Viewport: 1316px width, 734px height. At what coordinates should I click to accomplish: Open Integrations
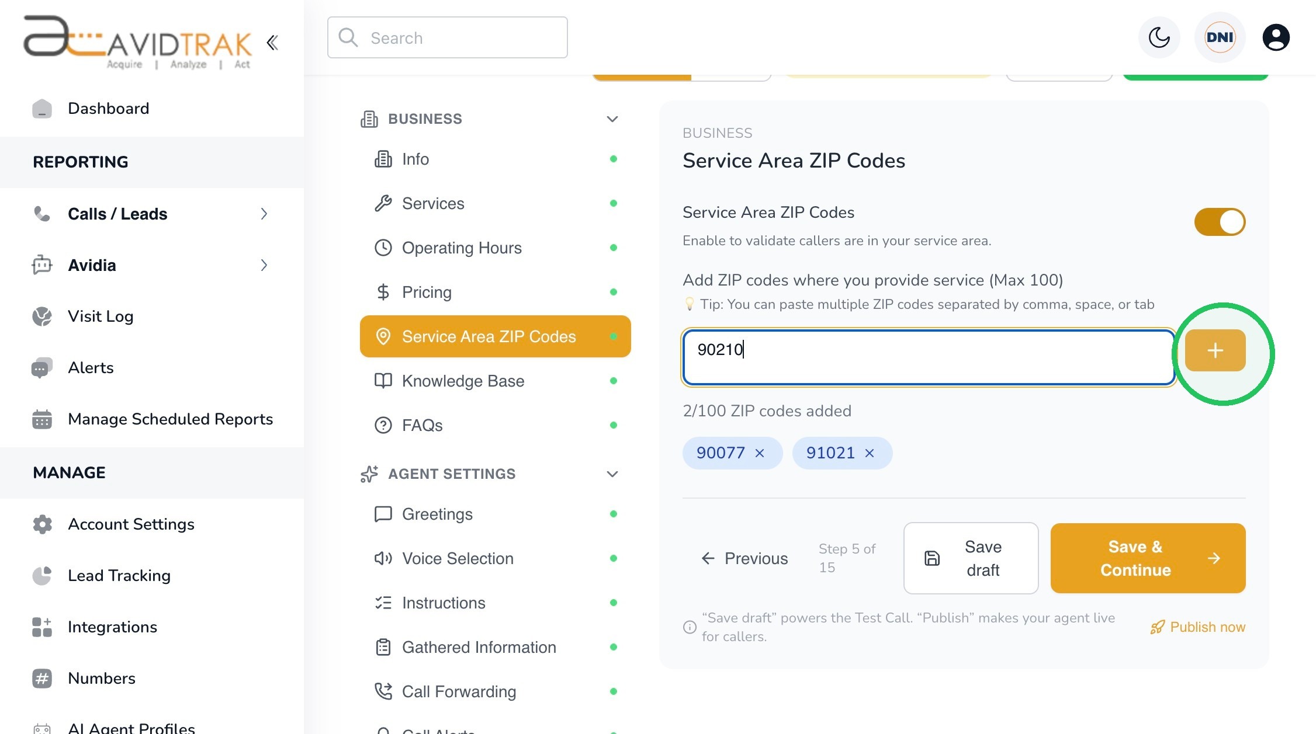coord(112,627)
